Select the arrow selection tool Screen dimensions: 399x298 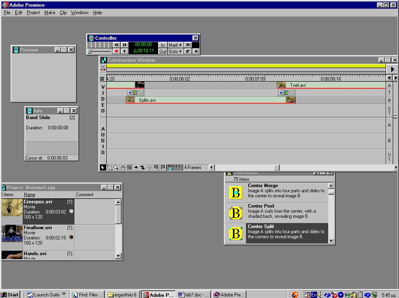(x=103, y=167)
